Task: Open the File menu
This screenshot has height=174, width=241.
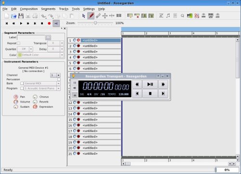Action: [5, 9]
